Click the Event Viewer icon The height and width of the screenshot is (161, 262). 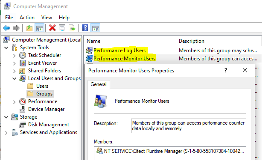coord(23,63)
